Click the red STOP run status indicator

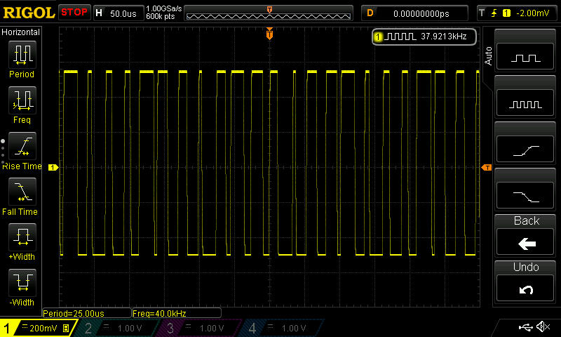point(74,13)
